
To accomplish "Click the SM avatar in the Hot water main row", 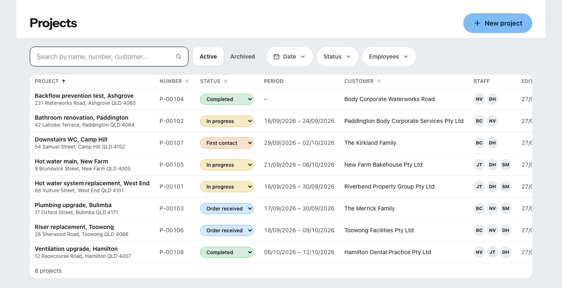I will pos(506,165).
